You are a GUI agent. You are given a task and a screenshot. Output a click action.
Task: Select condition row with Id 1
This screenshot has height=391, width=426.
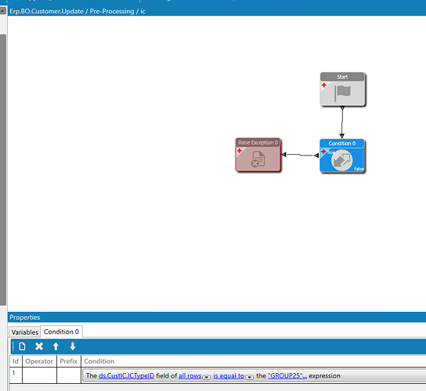(x=218, y=375)
